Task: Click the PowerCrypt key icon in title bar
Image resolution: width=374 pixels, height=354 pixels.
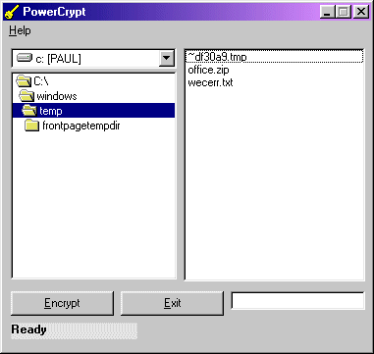Action: pos(13,13)
